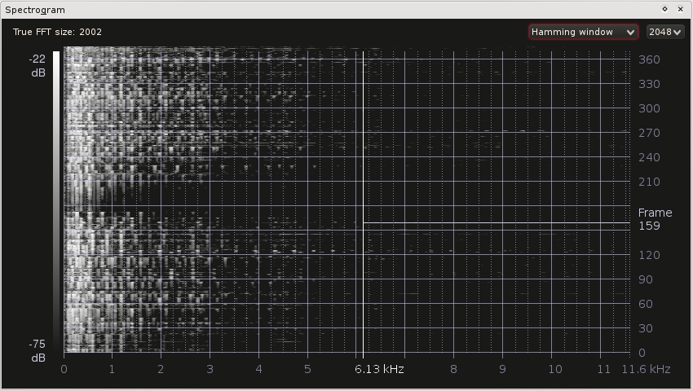
Task: Click the 240 frame axis label
Action: point(649,157)
